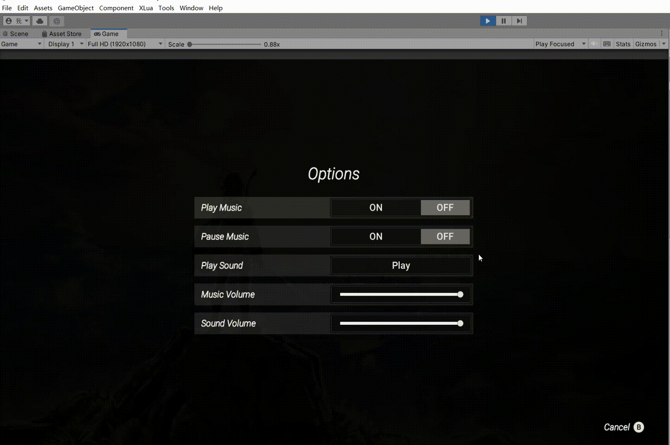This screenshot has height=445, width=670.
Task: Mute game audio in the Game view
Action: [594, 44]
